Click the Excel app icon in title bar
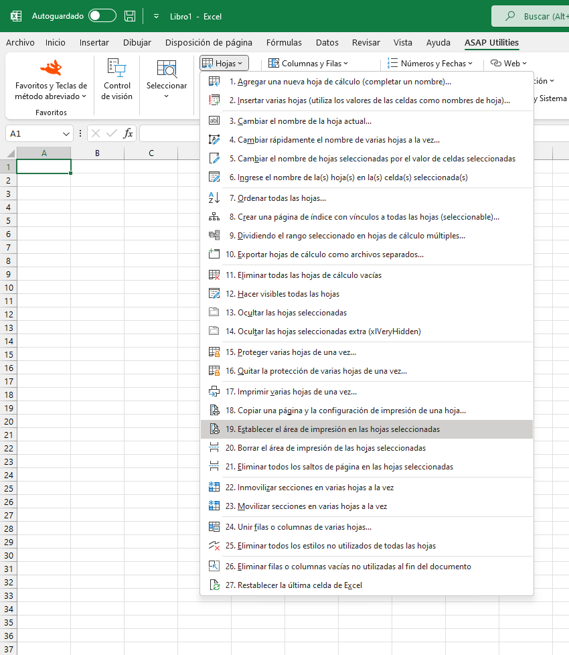 pos(16,16)
